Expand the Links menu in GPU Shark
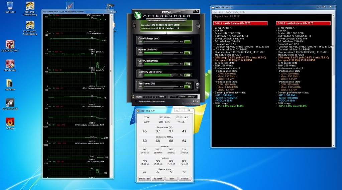342x190 pixels. pos(243,12)
